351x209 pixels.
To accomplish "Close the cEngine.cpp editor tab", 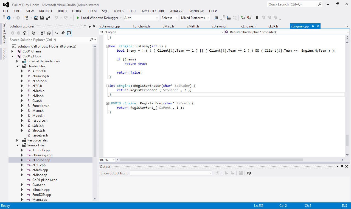I will [x=318, y=26].
